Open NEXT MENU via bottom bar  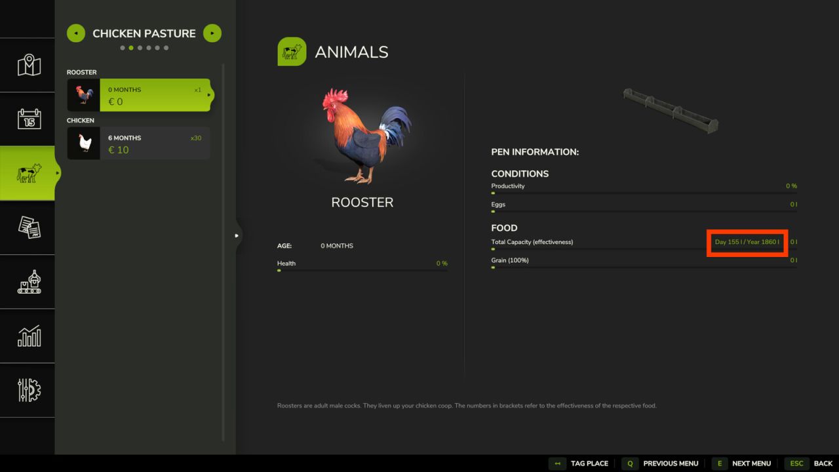tap(751, 463)
